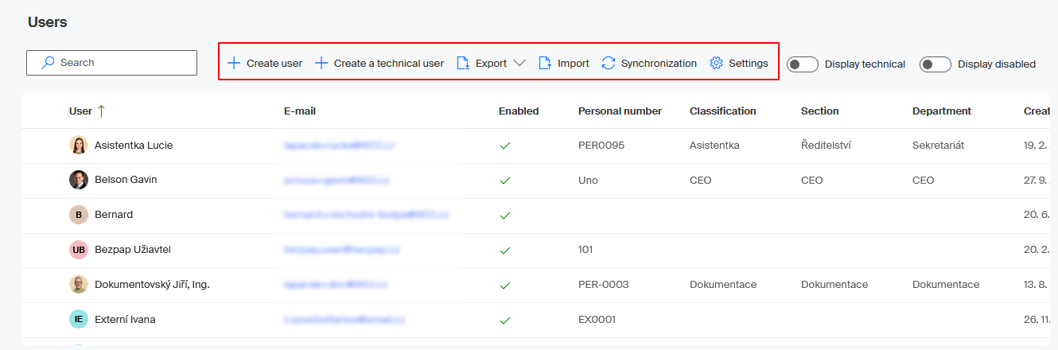The width and height of the screenshot is (1058, 350).
Task: Expand the Export dropdown chevron
Action: click(x=519, y=63)
